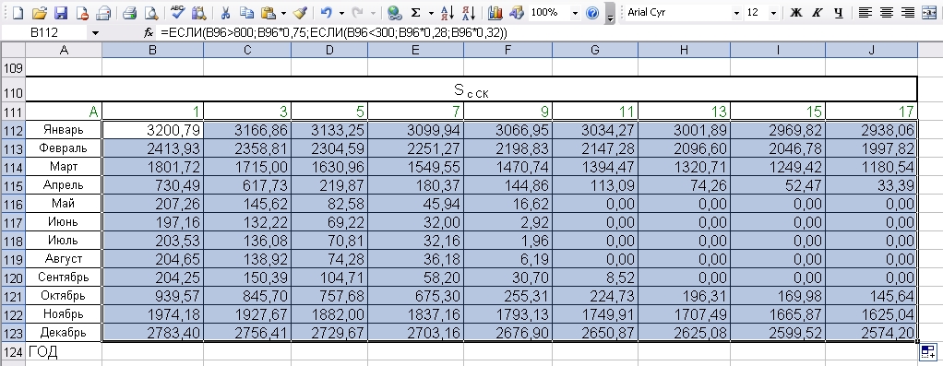This screenshot has width=943, height=366.
Task: Center the cell text
Action: pyautogui.click(x=887, y=12)
